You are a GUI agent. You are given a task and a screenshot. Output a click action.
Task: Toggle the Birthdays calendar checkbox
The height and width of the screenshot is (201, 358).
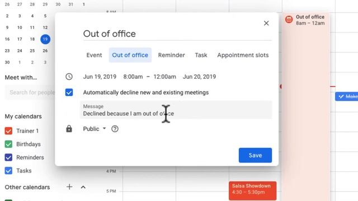coord(8,144)
